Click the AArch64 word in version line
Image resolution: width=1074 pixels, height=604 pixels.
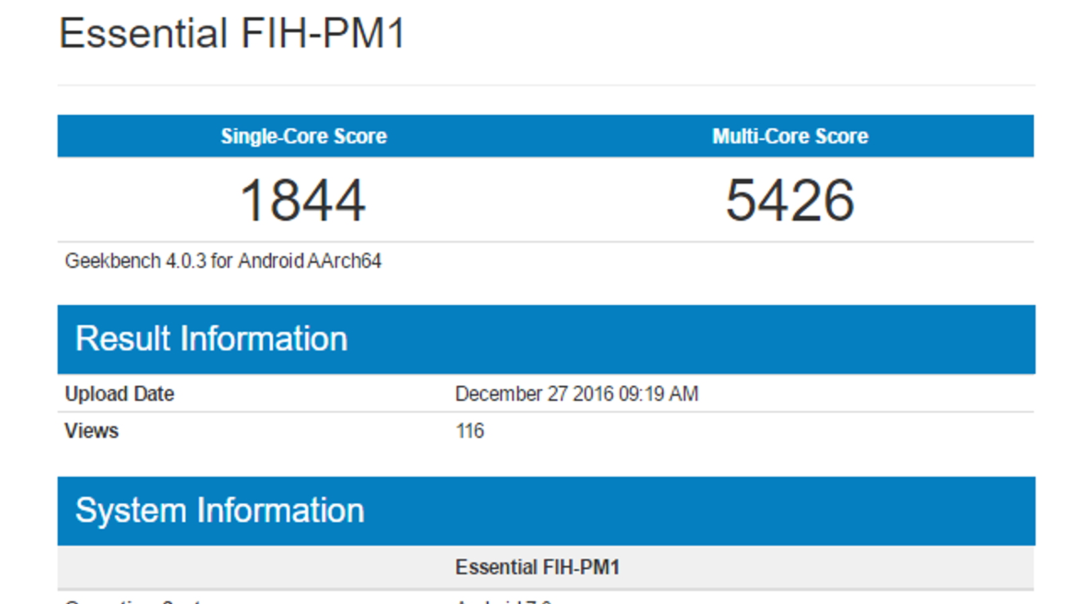pyautogui.click(x=344, y=260)
